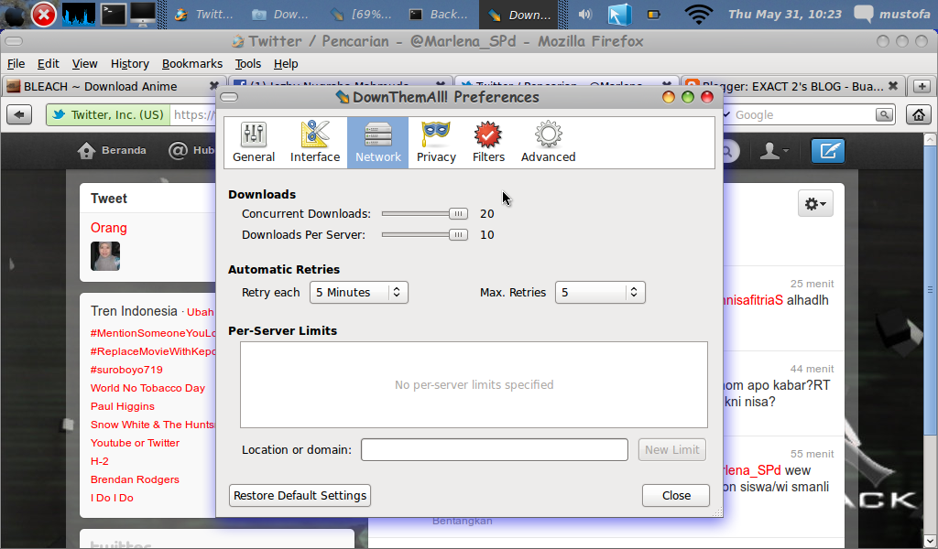This screenshot has width=938, height=549.
Task: Open the mustofa chat user menu
Action: 892,15
